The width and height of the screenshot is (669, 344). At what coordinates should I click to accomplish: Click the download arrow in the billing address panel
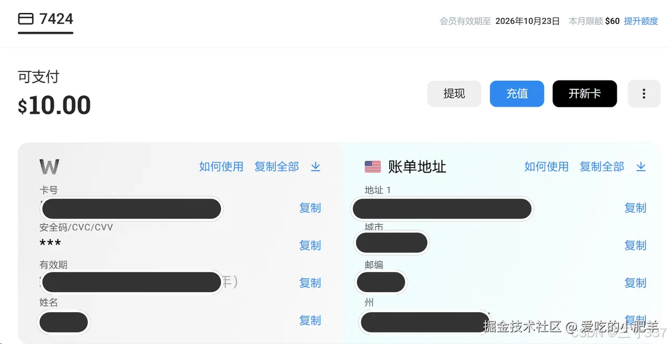(641, 166)
